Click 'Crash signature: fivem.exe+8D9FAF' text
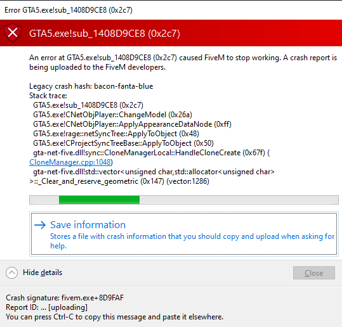This screenshot has height=327, width=342. 65,298
